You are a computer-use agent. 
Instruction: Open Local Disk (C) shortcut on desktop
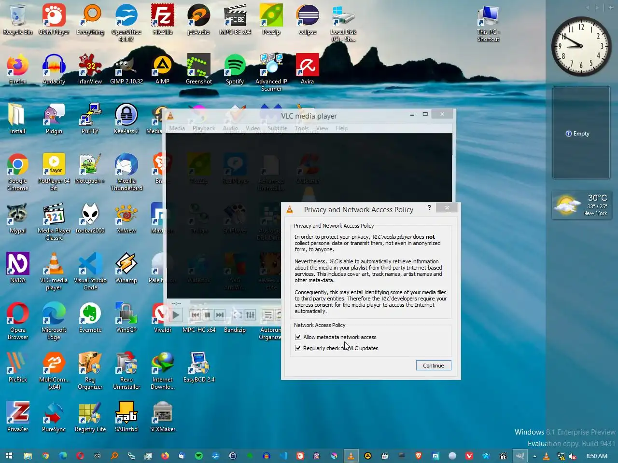pyautogui.click(x=344, y=23)
